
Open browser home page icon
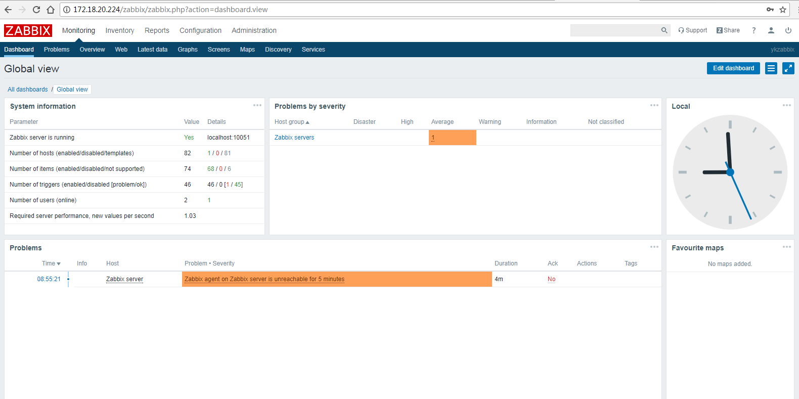[51, 10]
